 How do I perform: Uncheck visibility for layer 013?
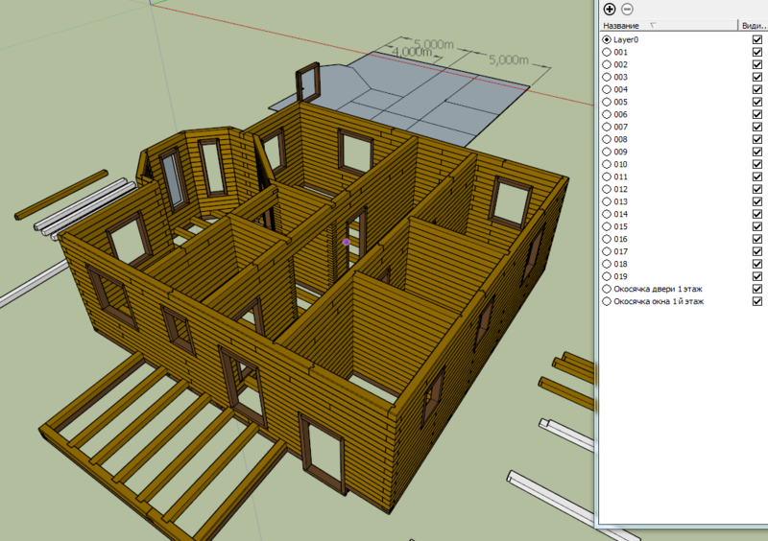(x=757, y=201)
